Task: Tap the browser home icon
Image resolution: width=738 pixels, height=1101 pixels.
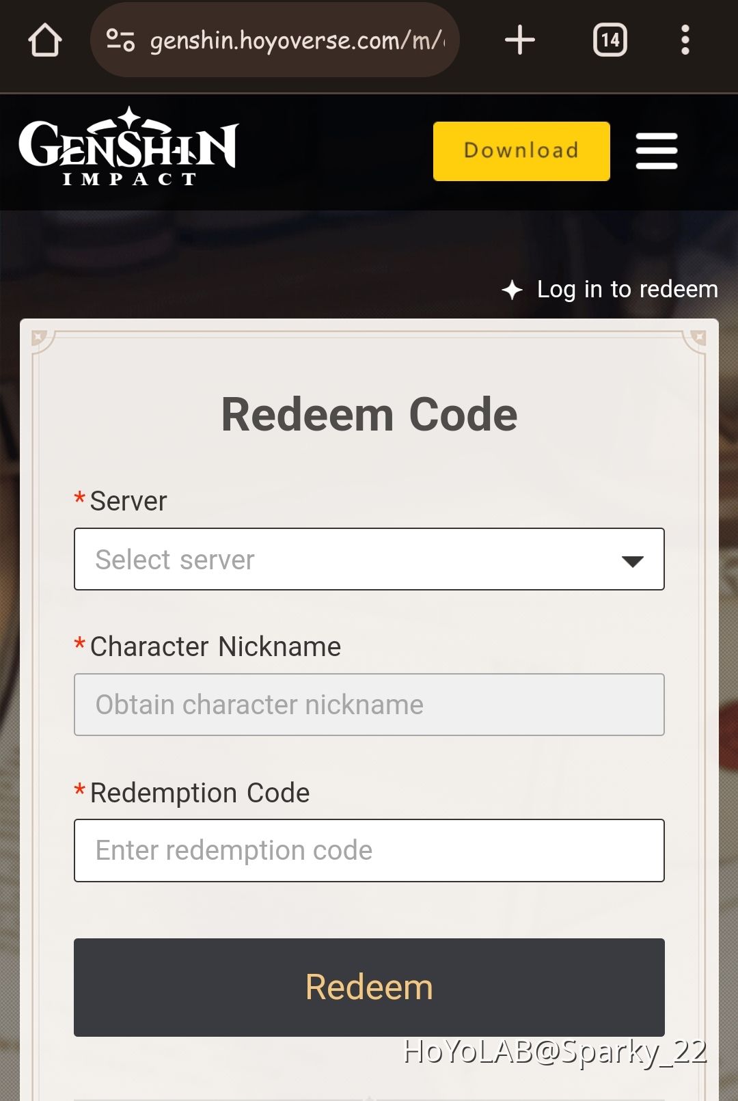Action: pos(45,40)
